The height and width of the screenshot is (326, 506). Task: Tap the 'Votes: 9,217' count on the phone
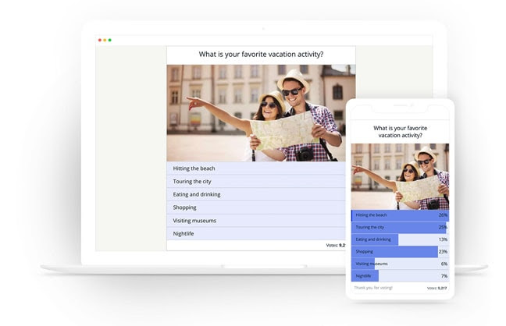(x=437, y=289)
